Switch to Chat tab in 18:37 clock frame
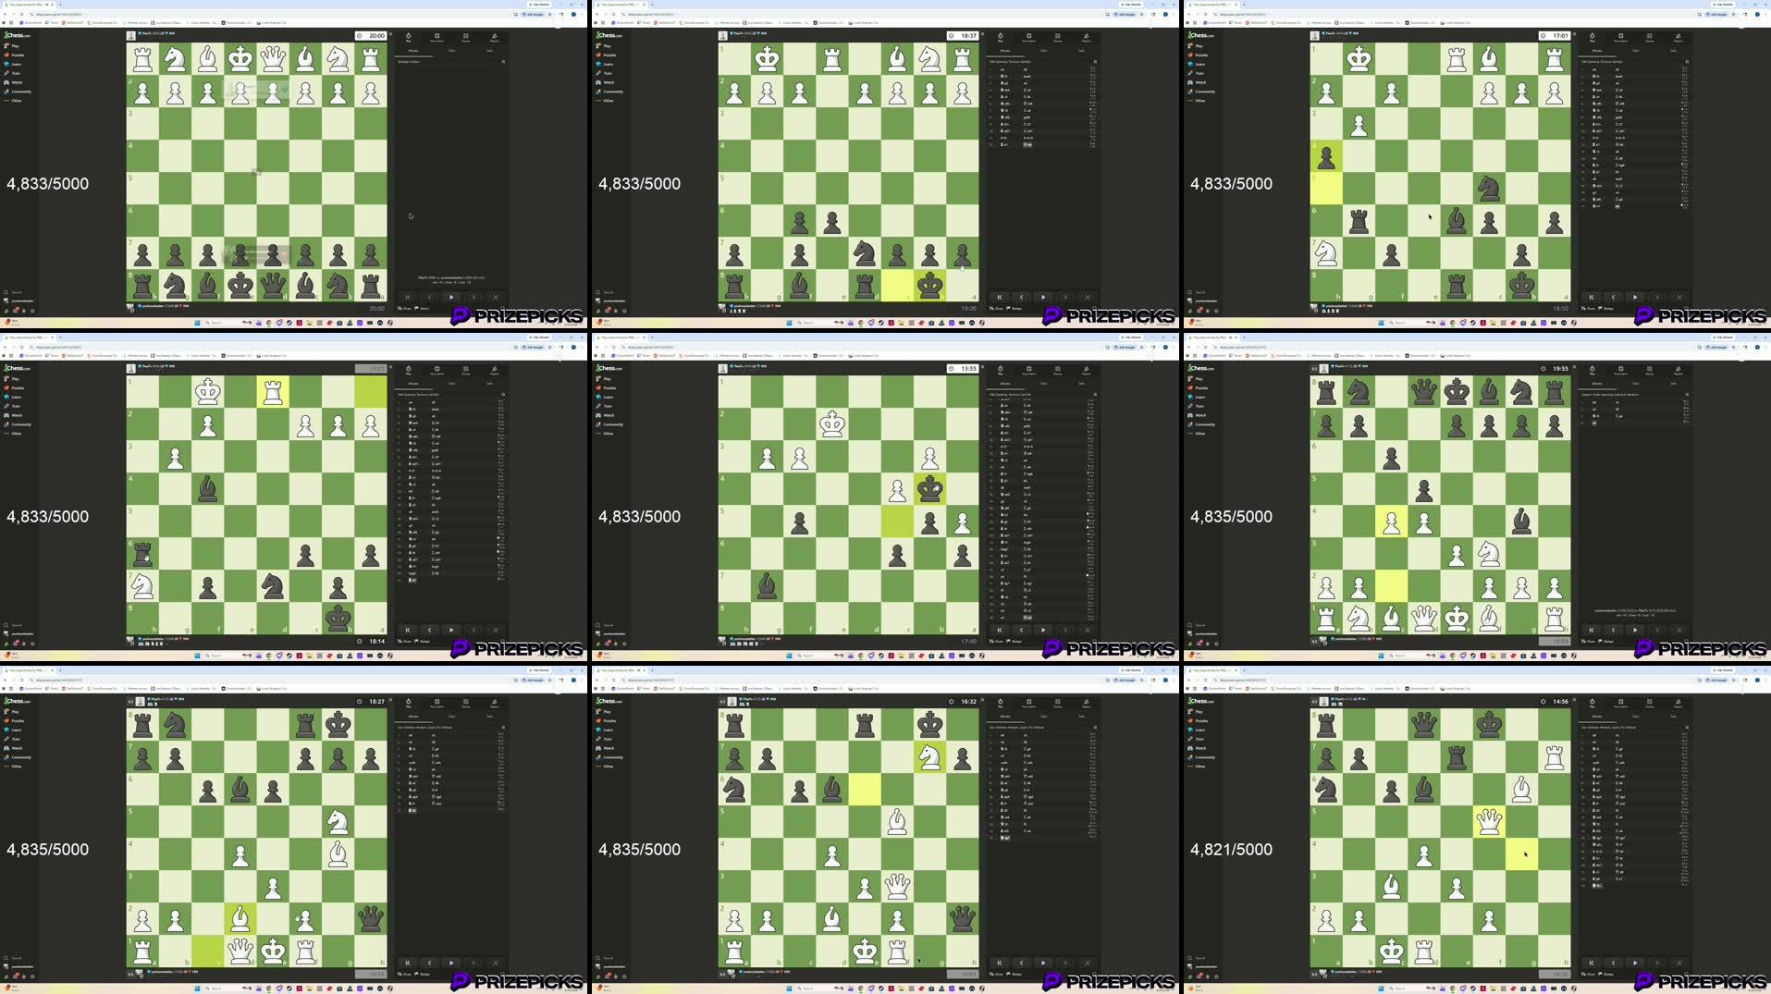Image resolution: width=1771 pixels, height=994 pixels. point(1043,50)
